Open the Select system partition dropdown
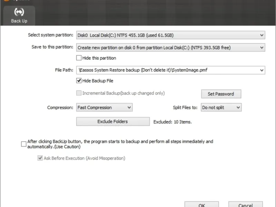 [x=170, y=35]
